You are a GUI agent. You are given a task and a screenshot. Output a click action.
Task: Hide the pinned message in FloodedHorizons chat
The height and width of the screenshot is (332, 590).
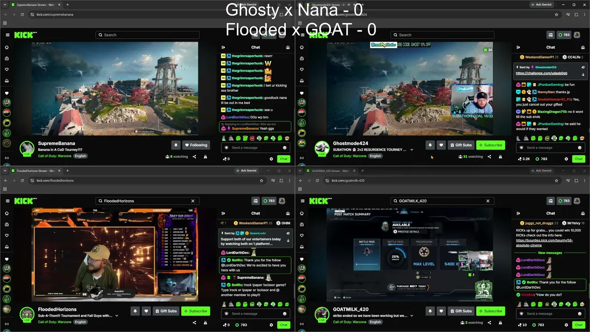click(x=288, y=233)
